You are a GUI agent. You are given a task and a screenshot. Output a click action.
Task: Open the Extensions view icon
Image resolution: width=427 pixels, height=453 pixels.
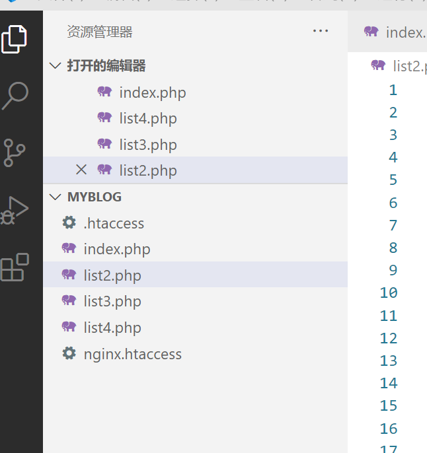point(15,267)
